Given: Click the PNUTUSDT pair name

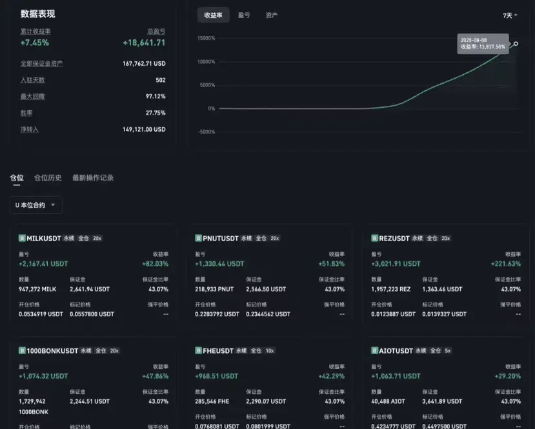Looking at the screenshot, I should pyautogui.click(x=221, y=239).
